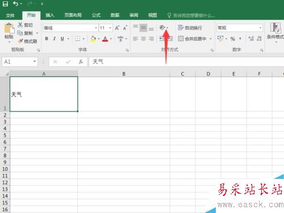This screenshot has height=213, width=284.
Task: Click Decrease Font Size icon
Action: [125, 28]
